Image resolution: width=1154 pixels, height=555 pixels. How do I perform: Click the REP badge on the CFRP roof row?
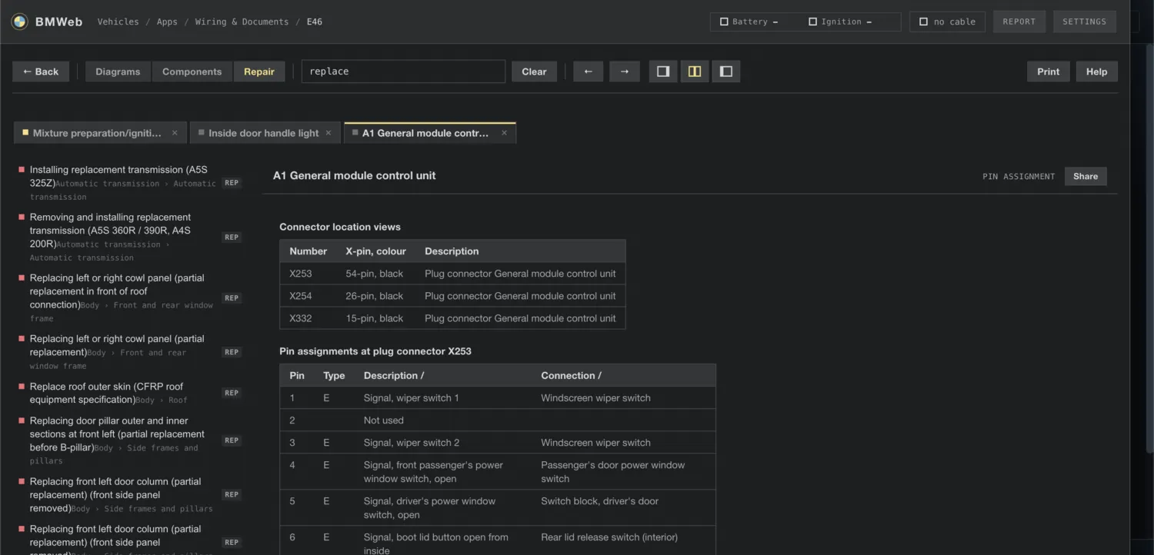232,393
